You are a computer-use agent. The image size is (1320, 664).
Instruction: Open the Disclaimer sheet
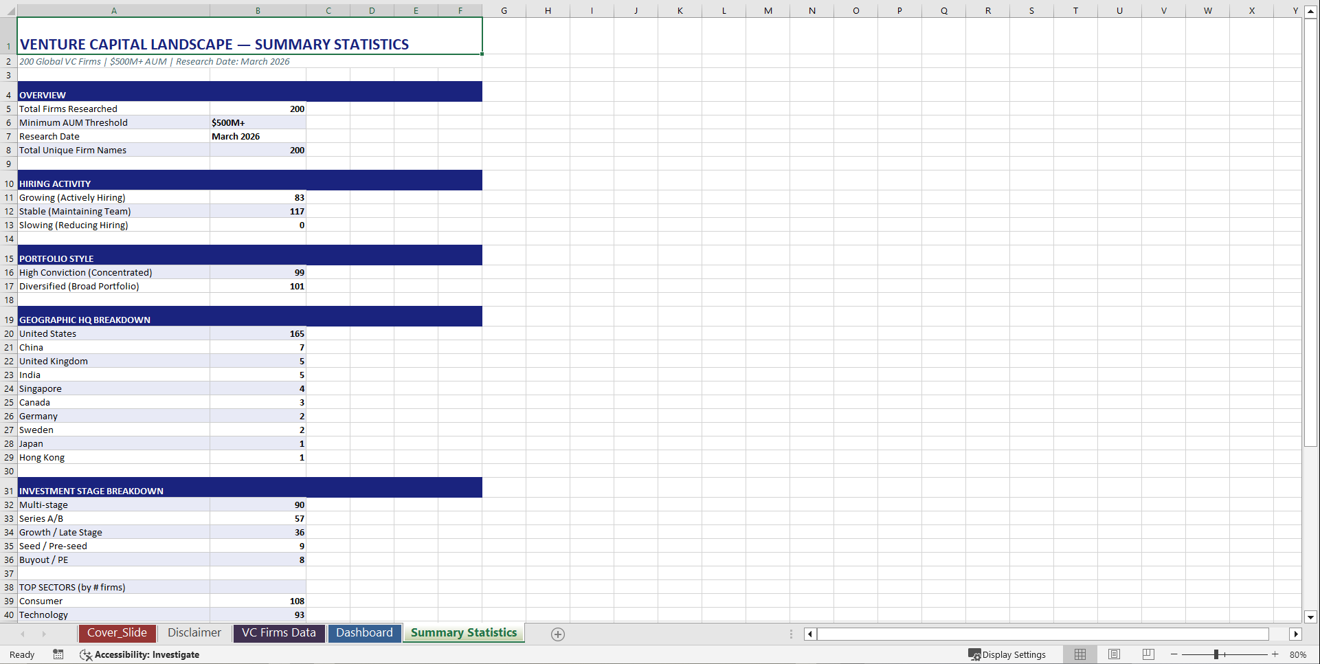point(194,632)
